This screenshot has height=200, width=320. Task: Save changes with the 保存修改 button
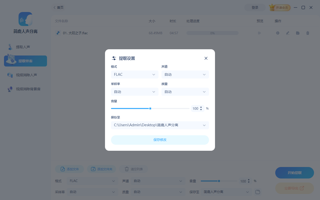(x=160, y=140)
